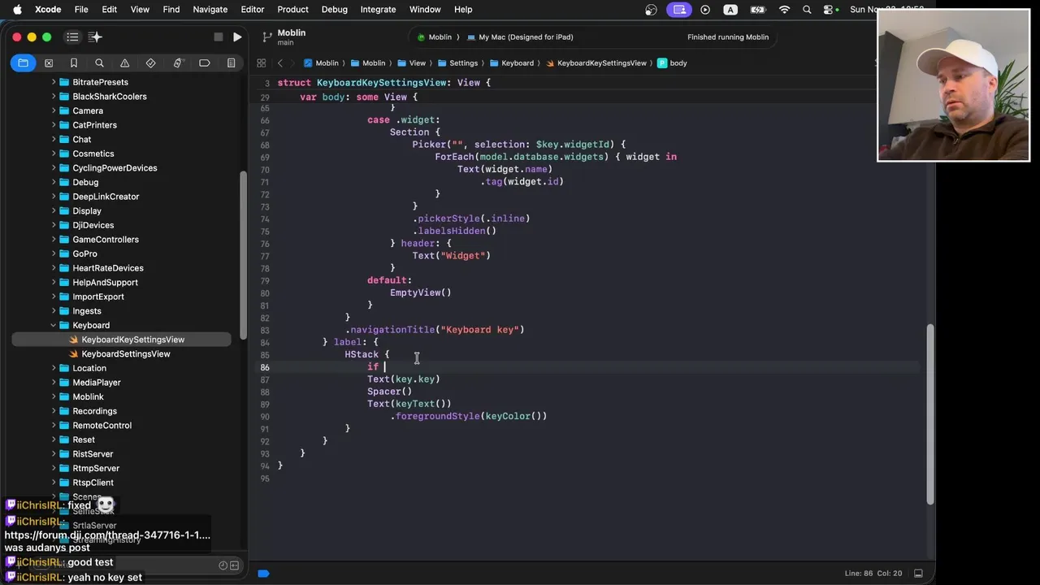Open the Find navigator magnifier tab
This screenshot has height=585, width=1040.
(99, 63)
